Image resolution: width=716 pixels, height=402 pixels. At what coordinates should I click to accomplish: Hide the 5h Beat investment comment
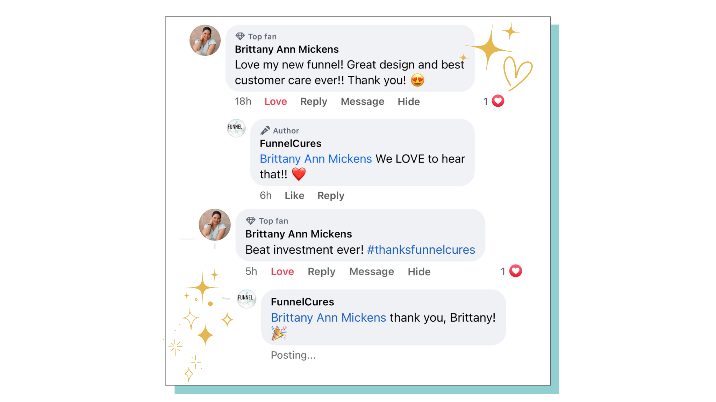[x=419, y=272]
